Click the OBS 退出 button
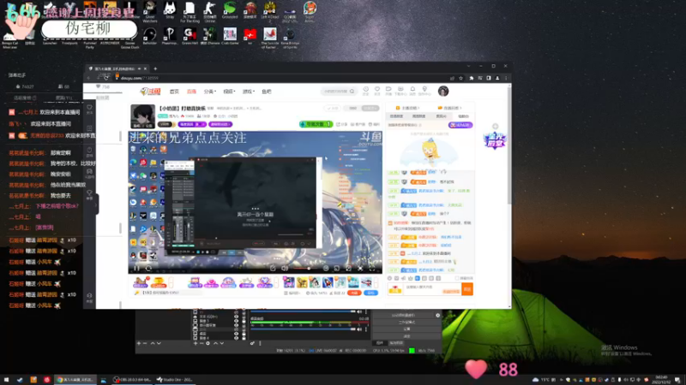The width and height of the screenshot is (686, 385). pyautogui.click(x=406, y=336)
